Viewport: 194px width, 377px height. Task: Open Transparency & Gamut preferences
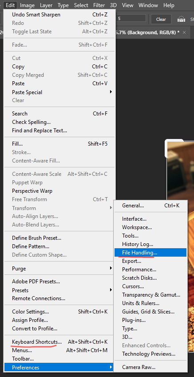(x=150, y=295)
